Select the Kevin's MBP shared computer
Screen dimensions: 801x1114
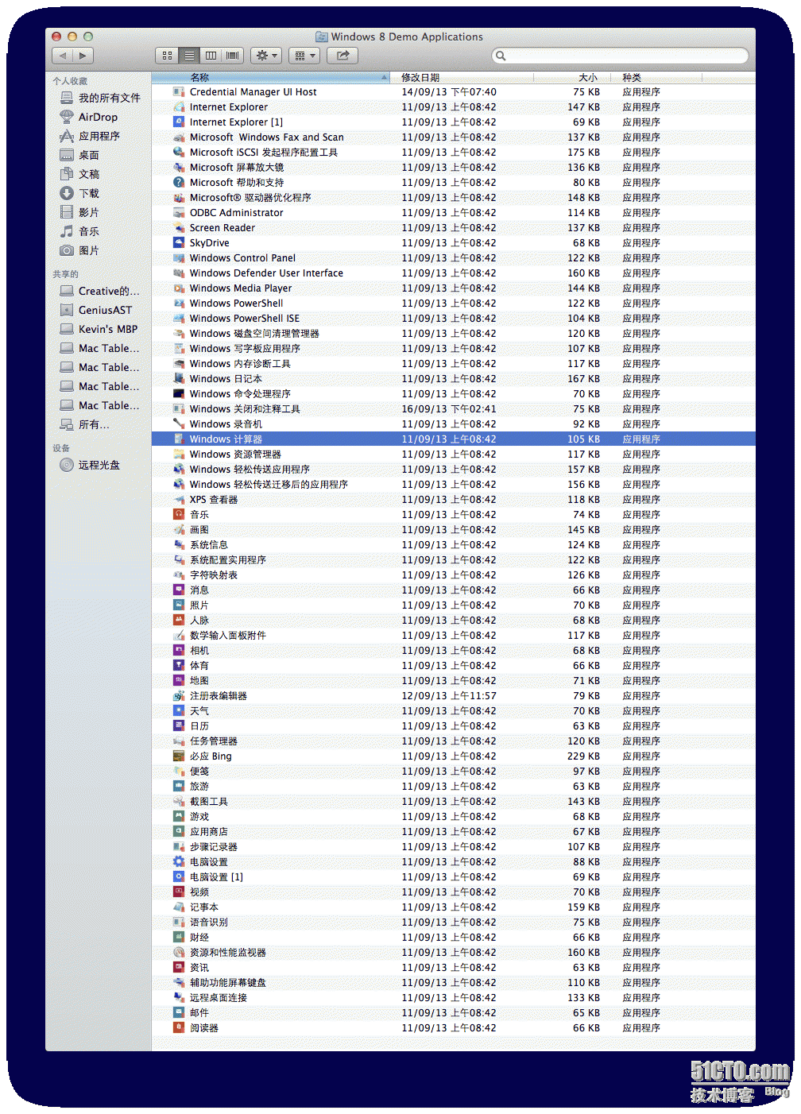(x=99, y=328)
